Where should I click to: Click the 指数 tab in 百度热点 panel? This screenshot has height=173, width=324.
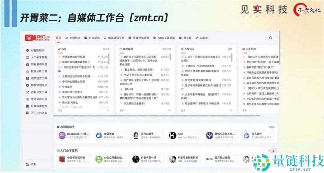click(x=230, y=49)
